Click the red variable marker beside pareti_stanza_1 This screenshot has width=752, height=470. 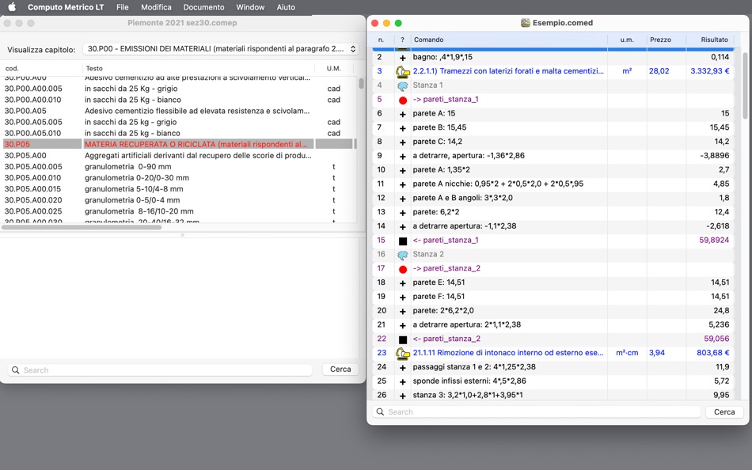[403, 99]
